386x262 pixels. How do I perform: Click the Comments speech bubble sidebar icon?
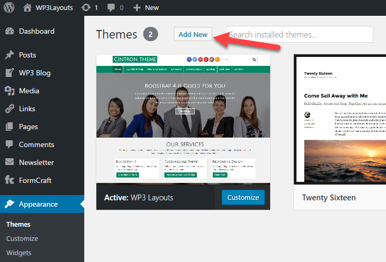click(x=9, y=144)
